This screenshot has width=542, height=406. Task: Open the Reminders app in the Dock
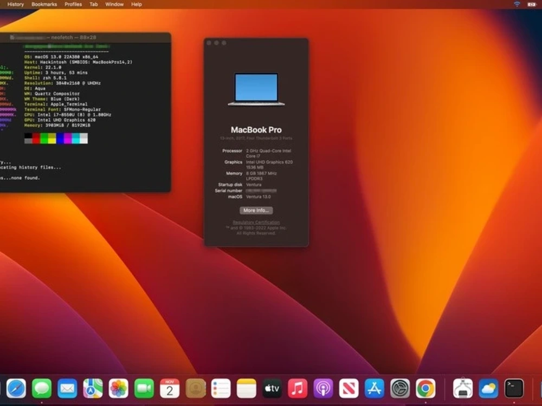pyautogui.click(x=221, y=388)
